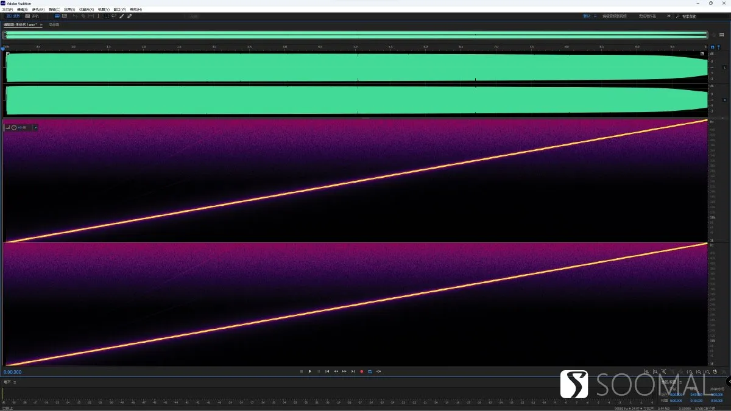The image size is (731, 411).
Task: Open the 文件(F) menu
Action: click(x=7, y=9)
